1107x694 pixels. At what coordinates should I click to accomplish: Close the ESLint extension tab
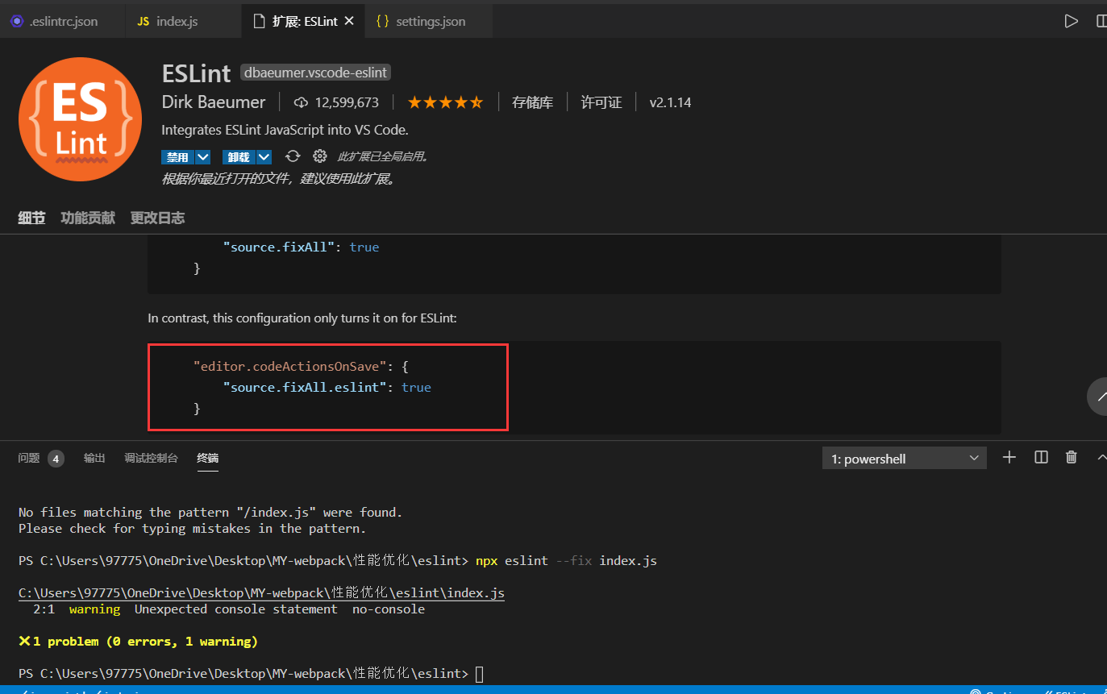[348, 21]
